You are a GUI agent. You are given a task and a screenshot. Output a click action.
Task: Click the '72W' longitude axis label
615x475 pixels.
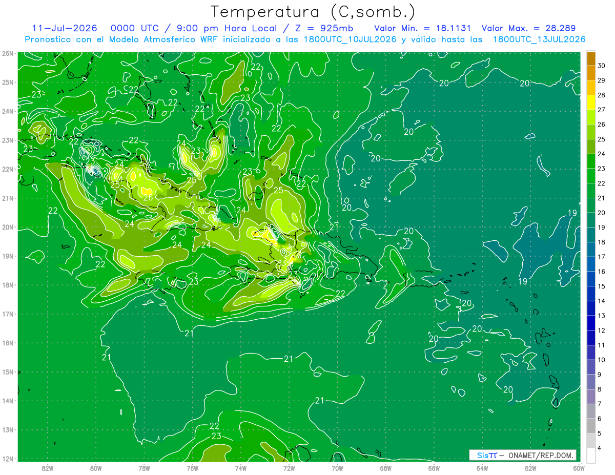[289, 468]
